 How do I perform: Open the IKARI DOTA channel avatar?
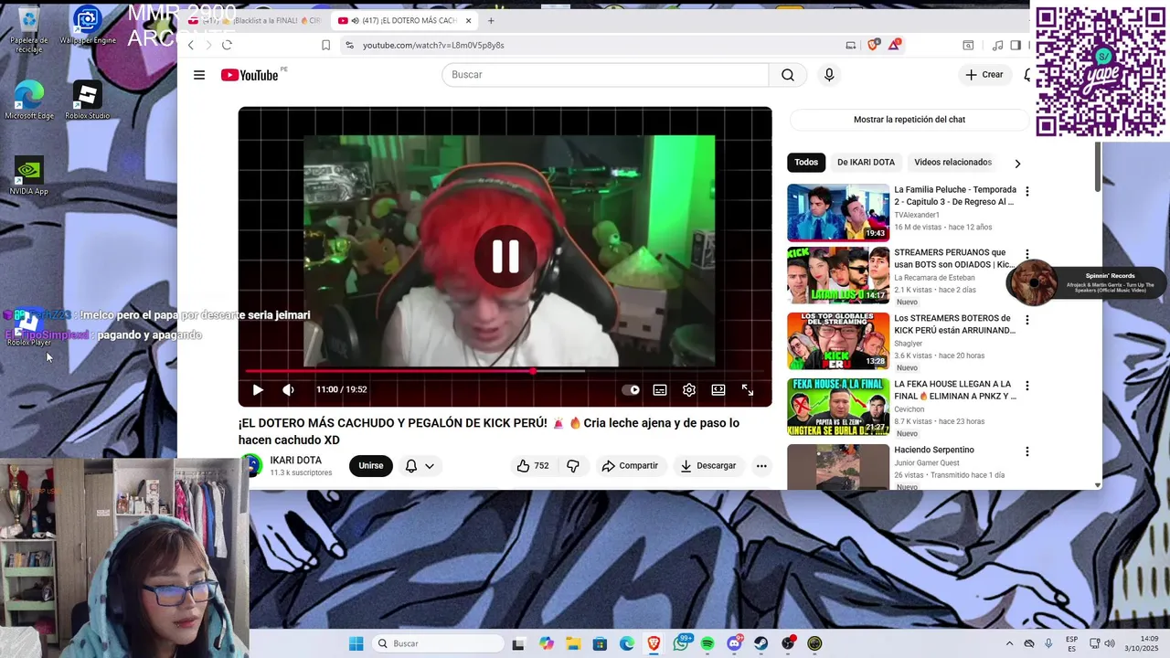250,466
